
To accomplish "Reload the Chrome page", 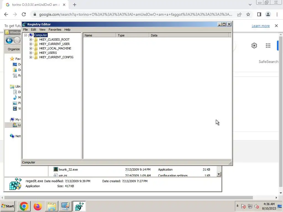I will pyautogui.click(x=24, y=14).
